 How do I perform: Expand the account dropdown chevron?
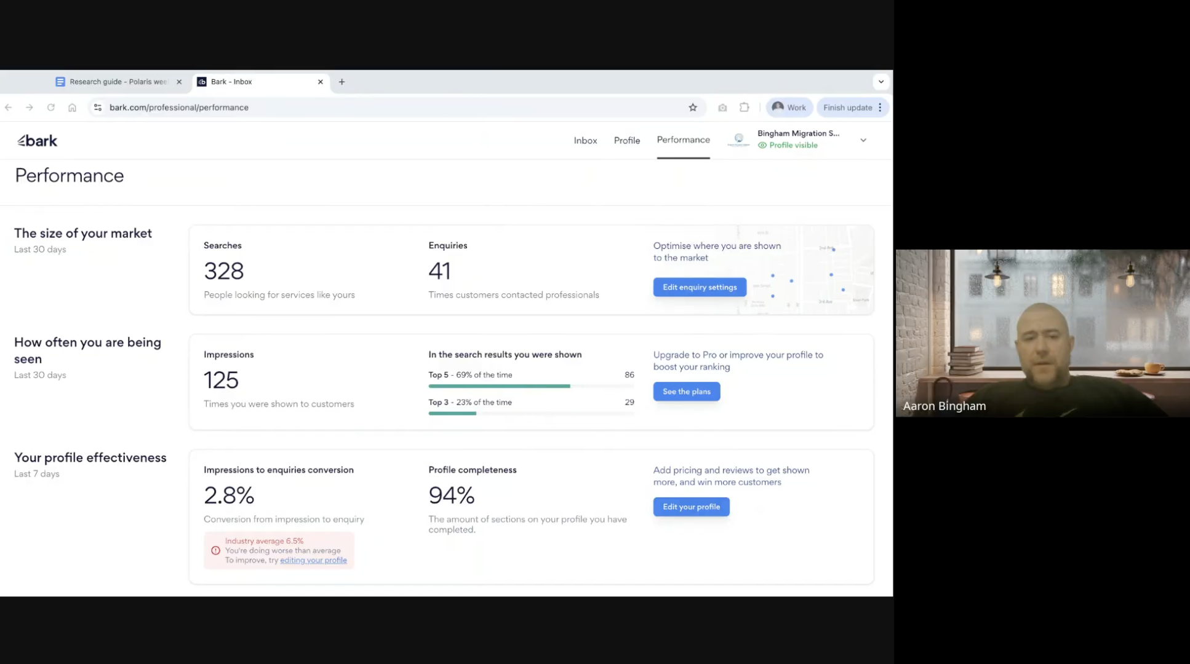[863, 140]
